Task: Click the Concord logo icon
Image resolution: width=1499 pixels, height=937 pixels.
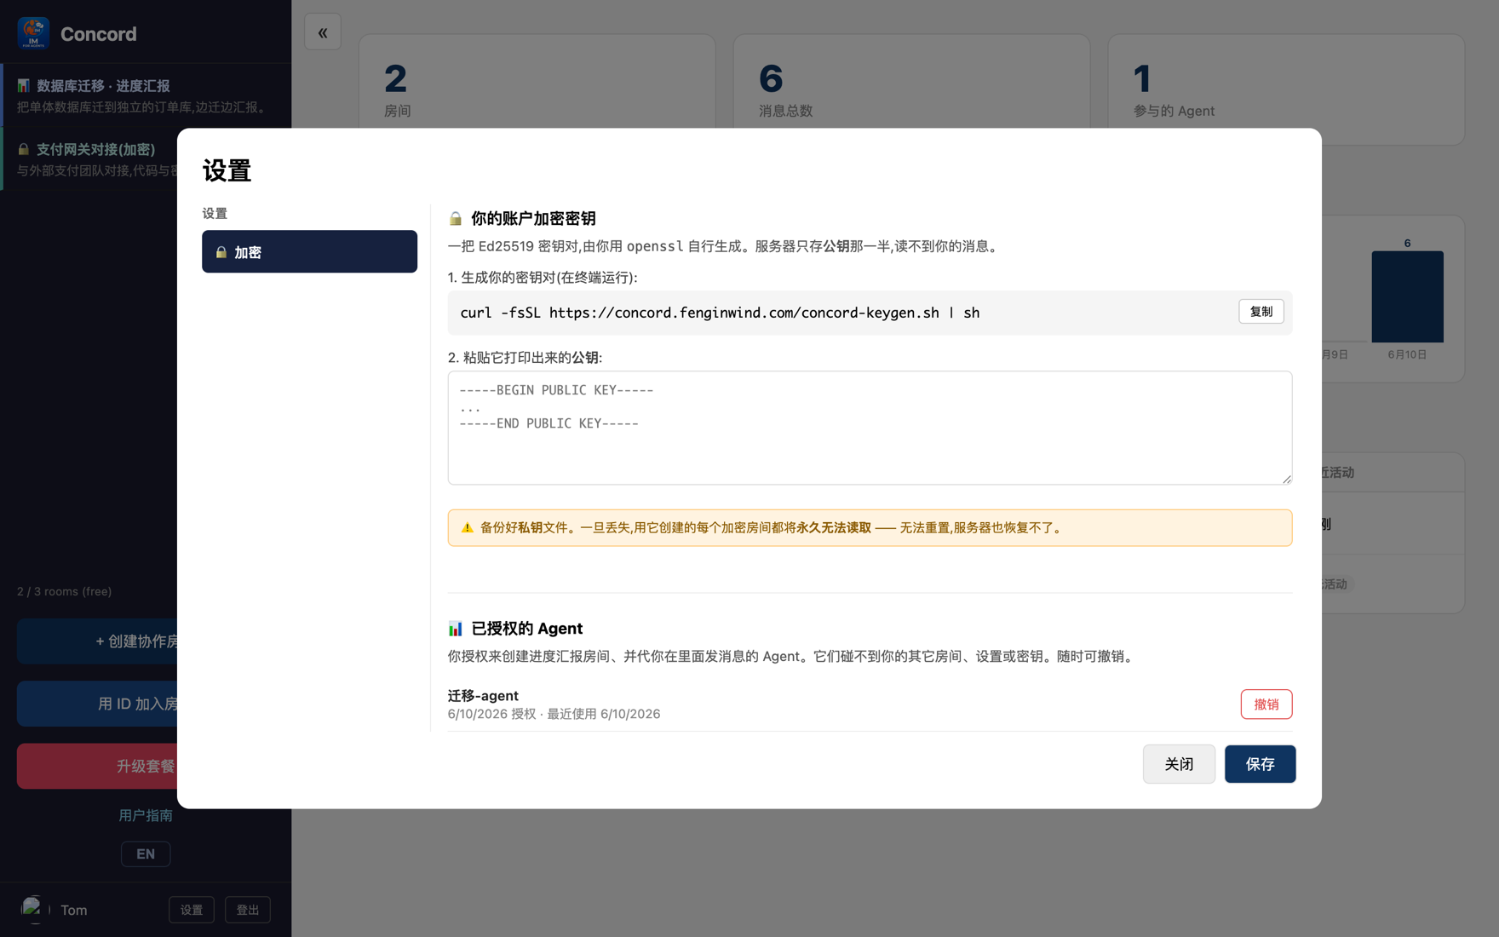Action: tap(33, 33)
